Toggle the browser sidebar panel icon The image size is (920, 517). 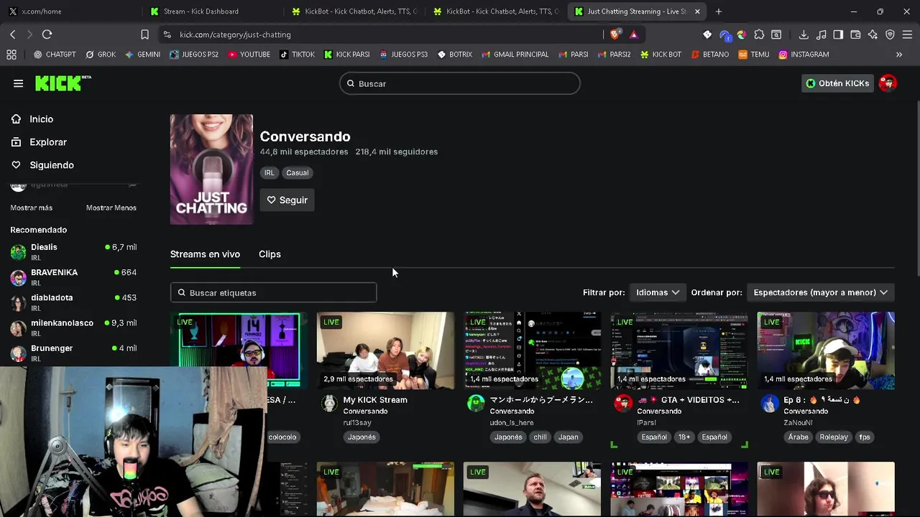[x=838, y=34]
